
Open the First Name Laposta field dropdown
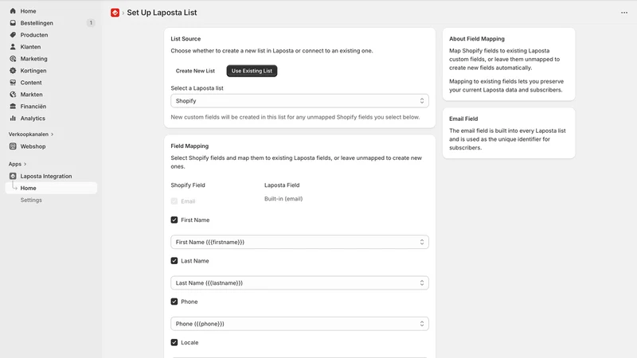(299, 242)
